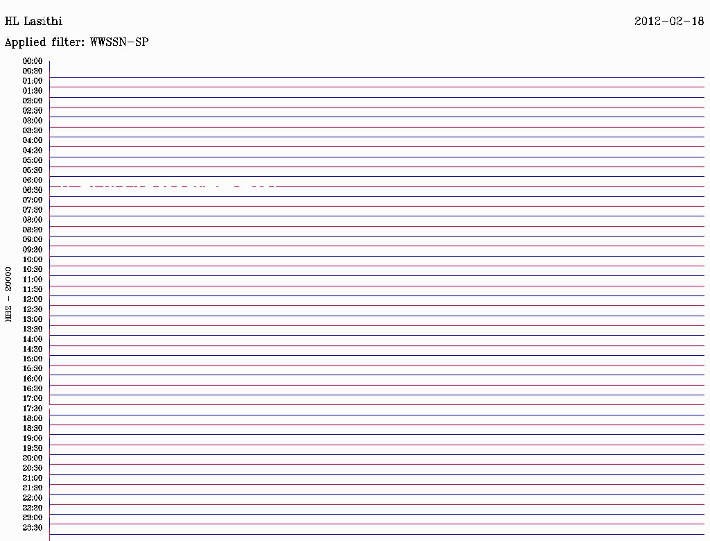Click the 2012-02-18 date label

point(669,21)
